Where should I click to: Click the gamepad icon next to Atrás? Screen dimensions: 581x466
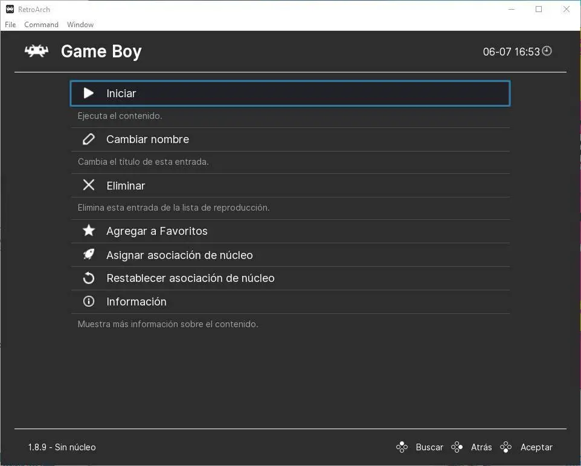[x=457, y=447]
